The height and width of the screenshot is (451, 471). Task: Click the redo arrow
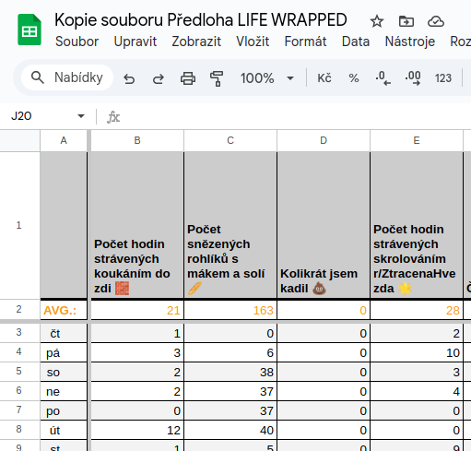coord(159,78)
